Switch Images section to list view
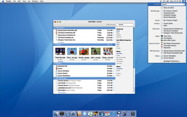The image size is (187, 117). [x=111, y=44]
